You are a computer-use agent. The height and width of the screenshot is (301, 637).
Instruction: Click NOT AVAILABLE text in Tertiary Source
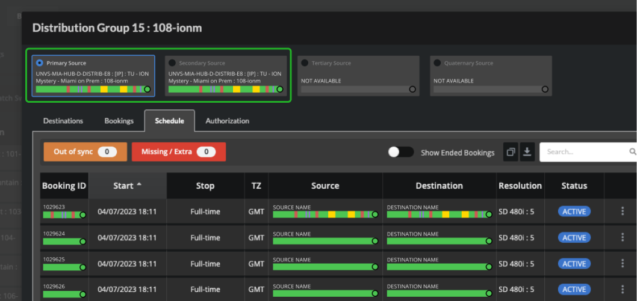(321, 81)
